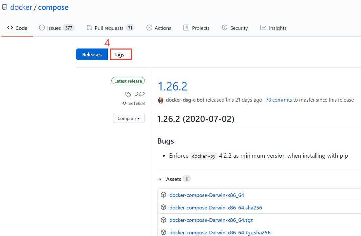Image resolution: width=361 pixels, height=236 pixels.
Task: Download docker-compose-Darwin-x86_64.tgz
Action: pyautogui.click(x=211, y=220)
